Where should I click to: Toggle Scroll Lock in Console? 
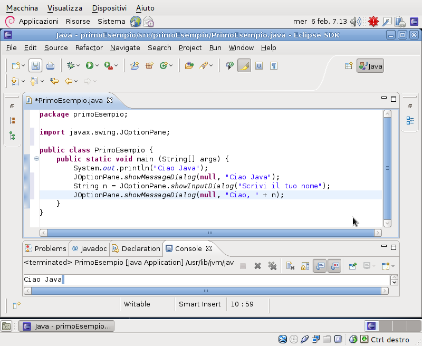[305, 266]
